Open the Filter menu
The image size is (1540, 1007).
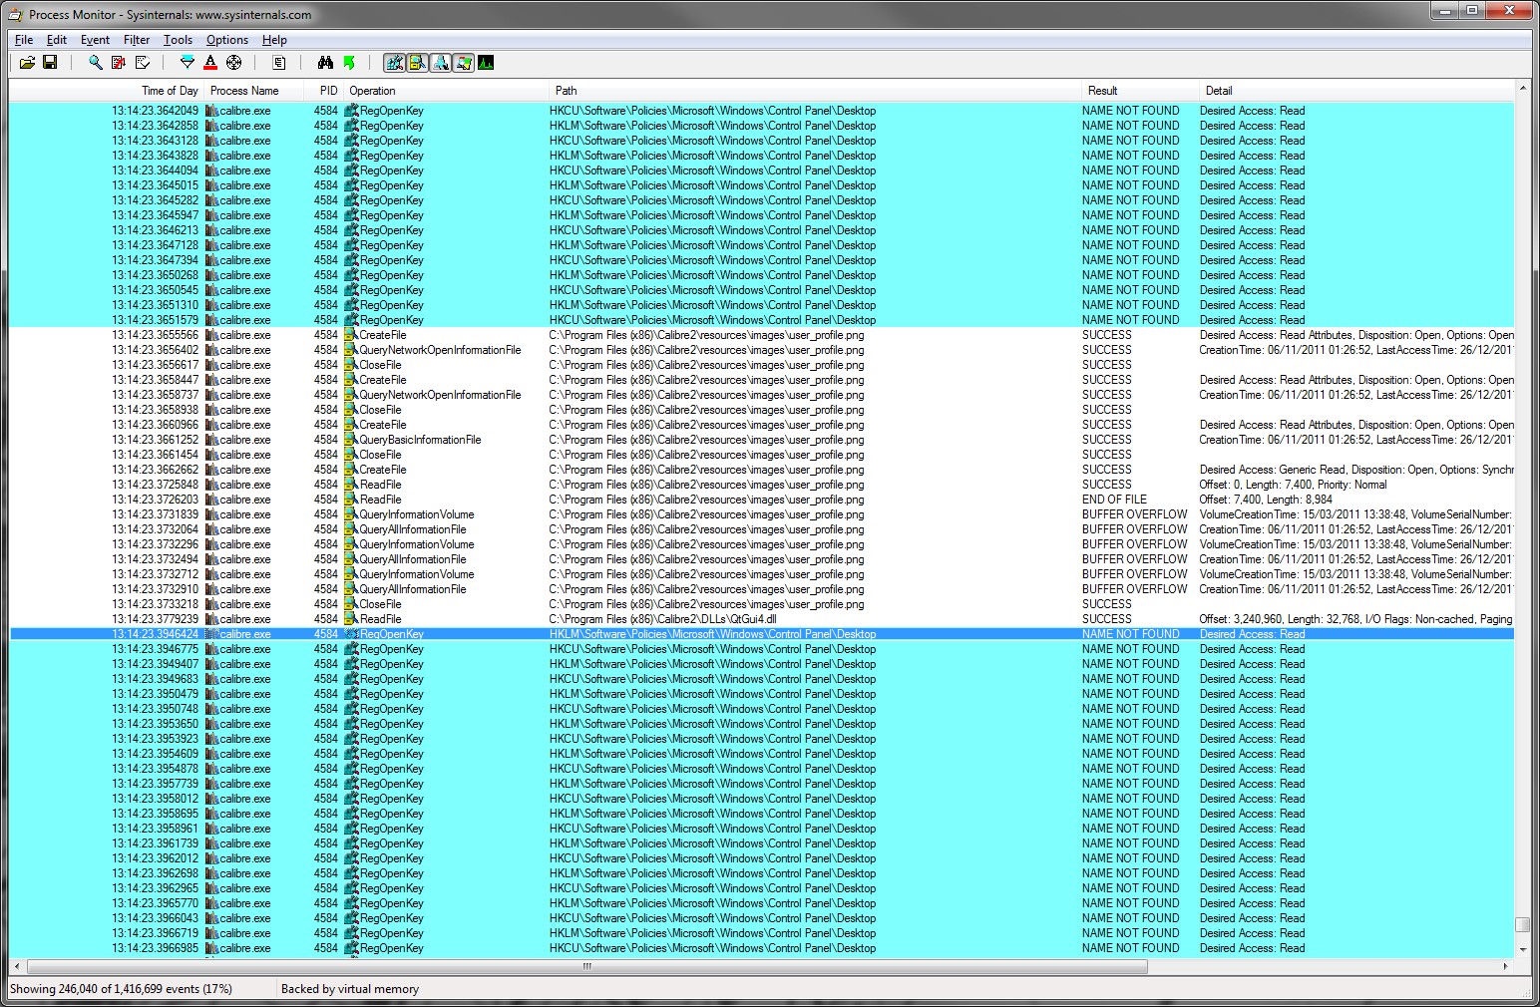137,40
